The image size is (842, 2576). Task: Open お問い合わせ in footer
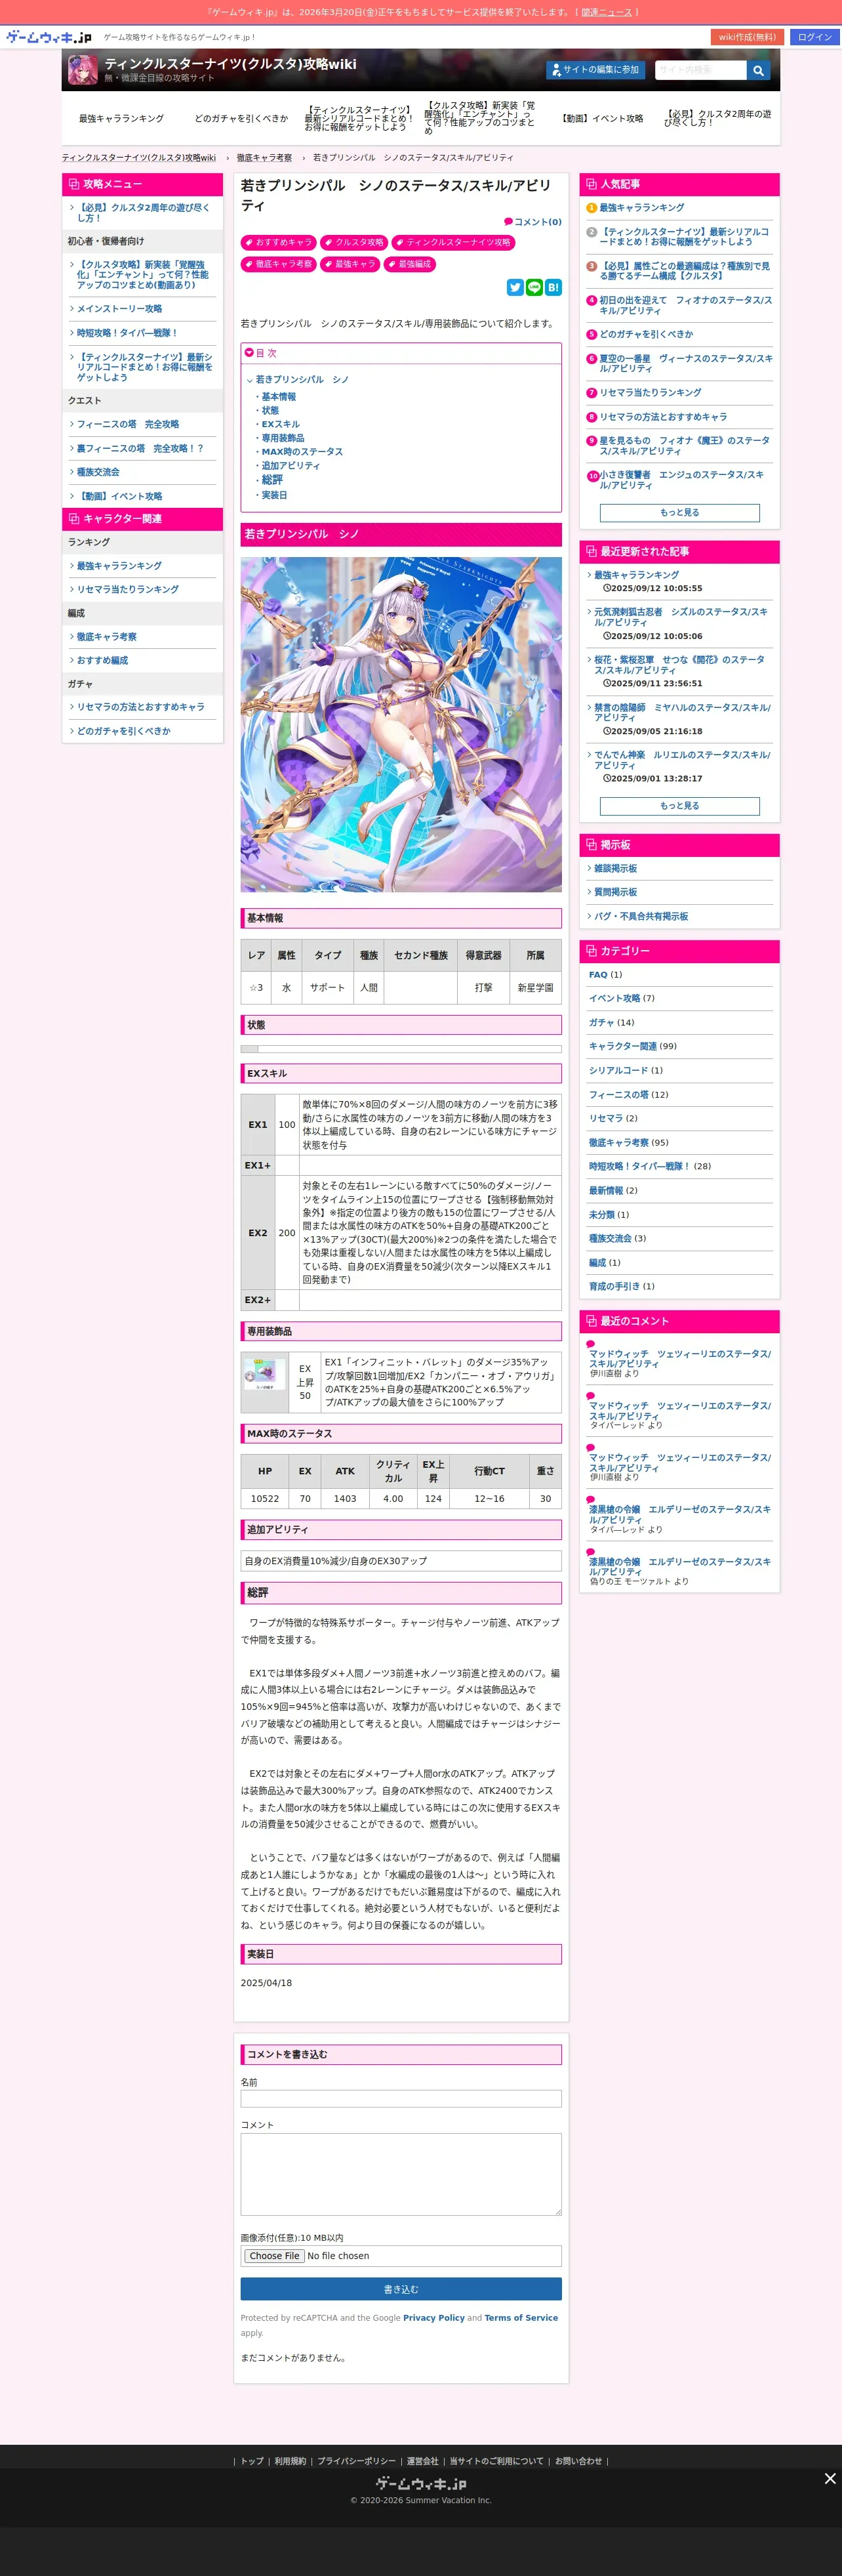pos(579,2461)
